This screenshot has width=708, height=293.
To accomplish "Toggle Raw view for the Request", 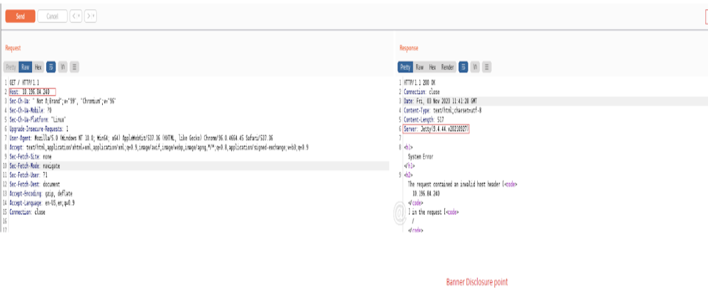I will (25, 67).
